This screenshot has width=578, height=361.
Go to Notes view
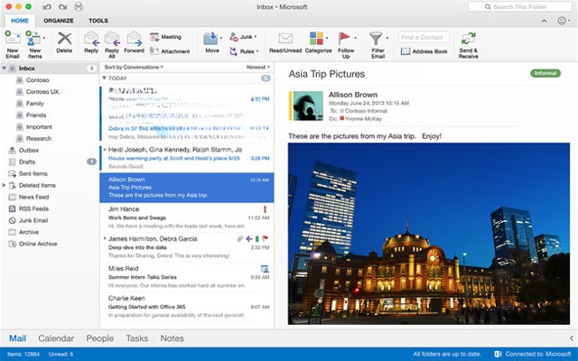[172, 338]
